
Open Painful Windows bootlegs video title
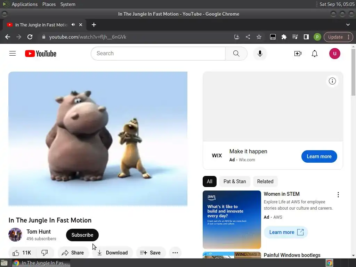[x=292, y=255]
